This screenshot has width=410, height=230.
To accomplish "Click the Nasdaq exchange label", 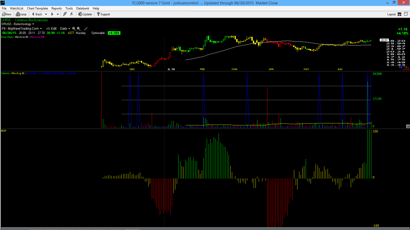I will pyautogui.click(x=80, y=33).
